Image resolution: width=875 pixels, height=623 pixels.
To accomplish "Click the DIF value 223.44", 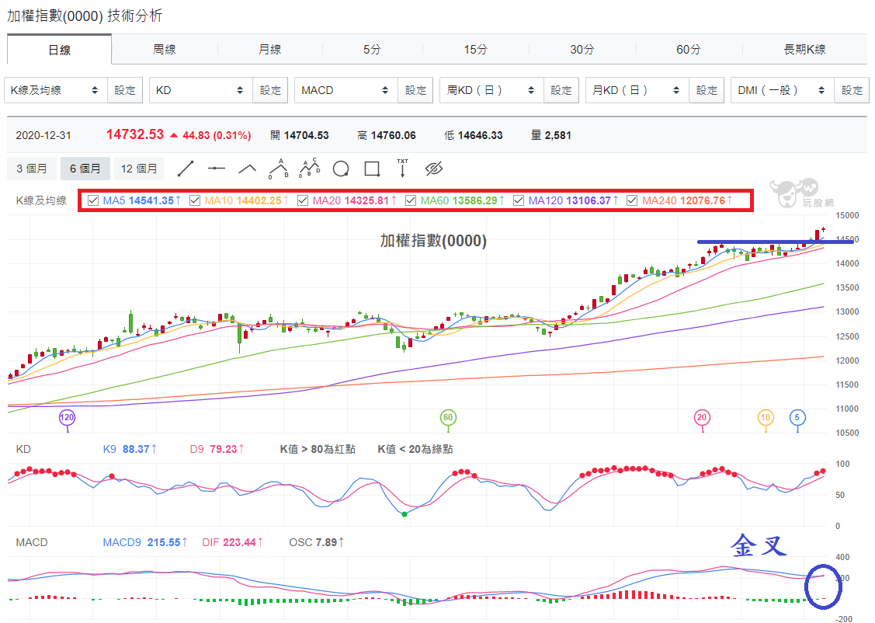I will 239,542.
